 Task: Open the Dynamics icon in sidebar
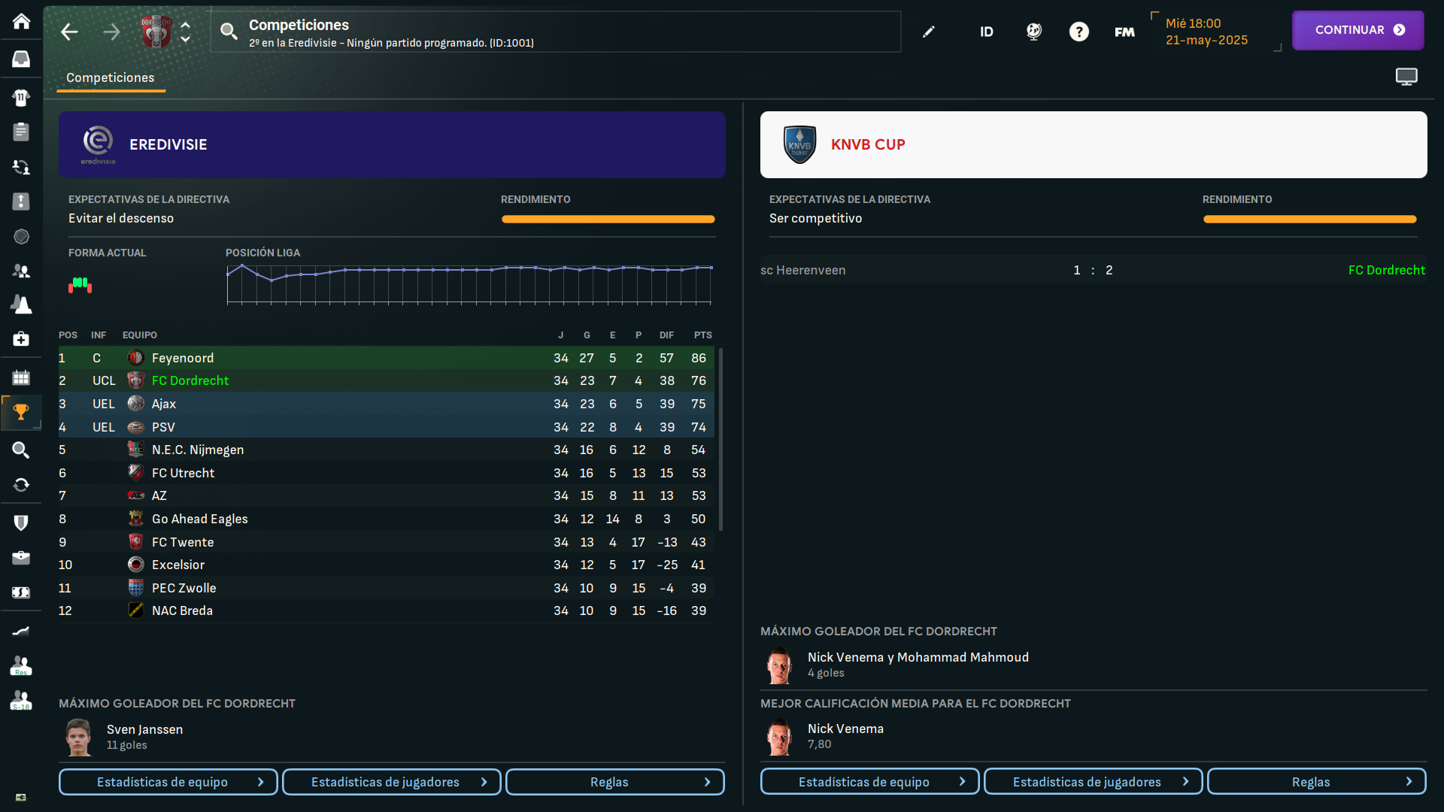(x=21, y=167)
